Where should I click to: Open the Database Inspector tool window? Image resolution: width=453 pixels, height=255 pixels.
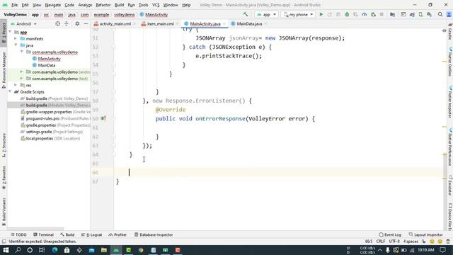click(x=154, y=234)
